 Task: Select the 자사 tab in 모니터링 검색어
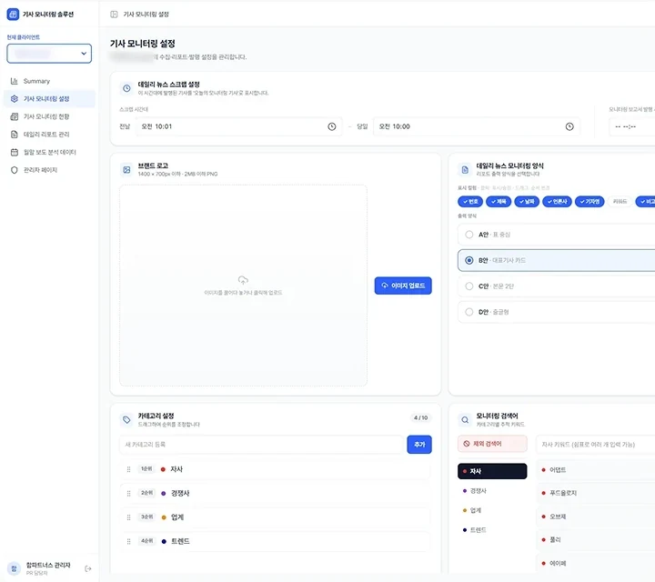492,471
